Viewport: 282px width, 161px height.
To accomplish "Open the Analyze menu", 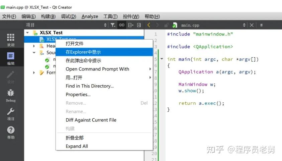I will 90,16.
